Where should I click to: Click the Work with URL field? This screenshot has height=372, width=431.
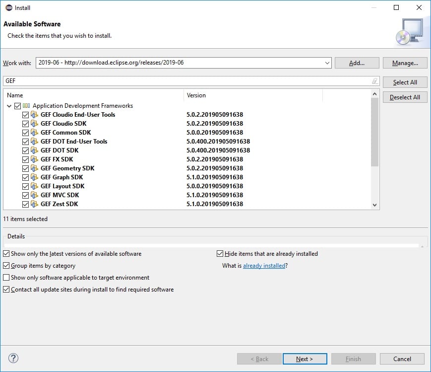(184, 63)
